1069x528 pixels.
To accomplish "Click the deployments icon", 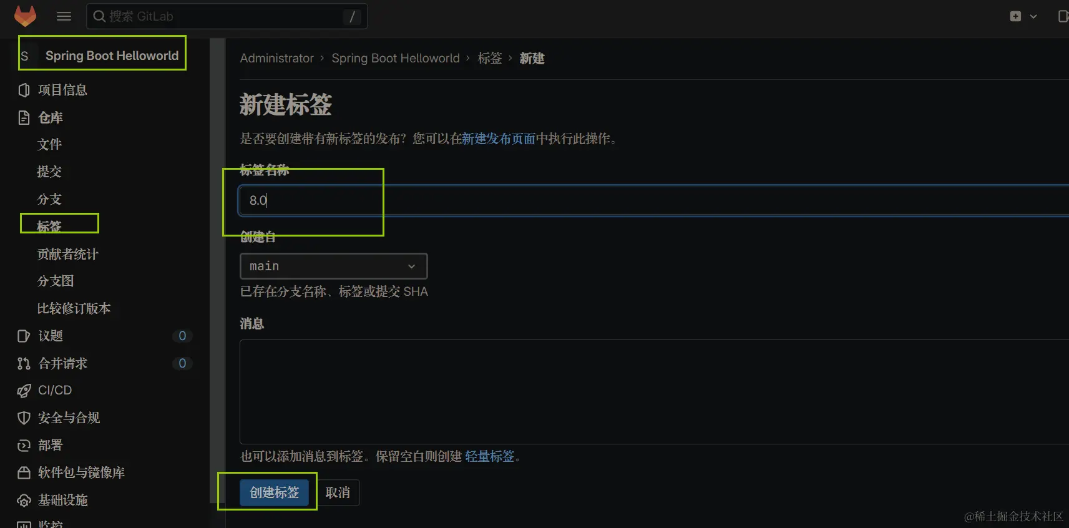I will [24, 445].
